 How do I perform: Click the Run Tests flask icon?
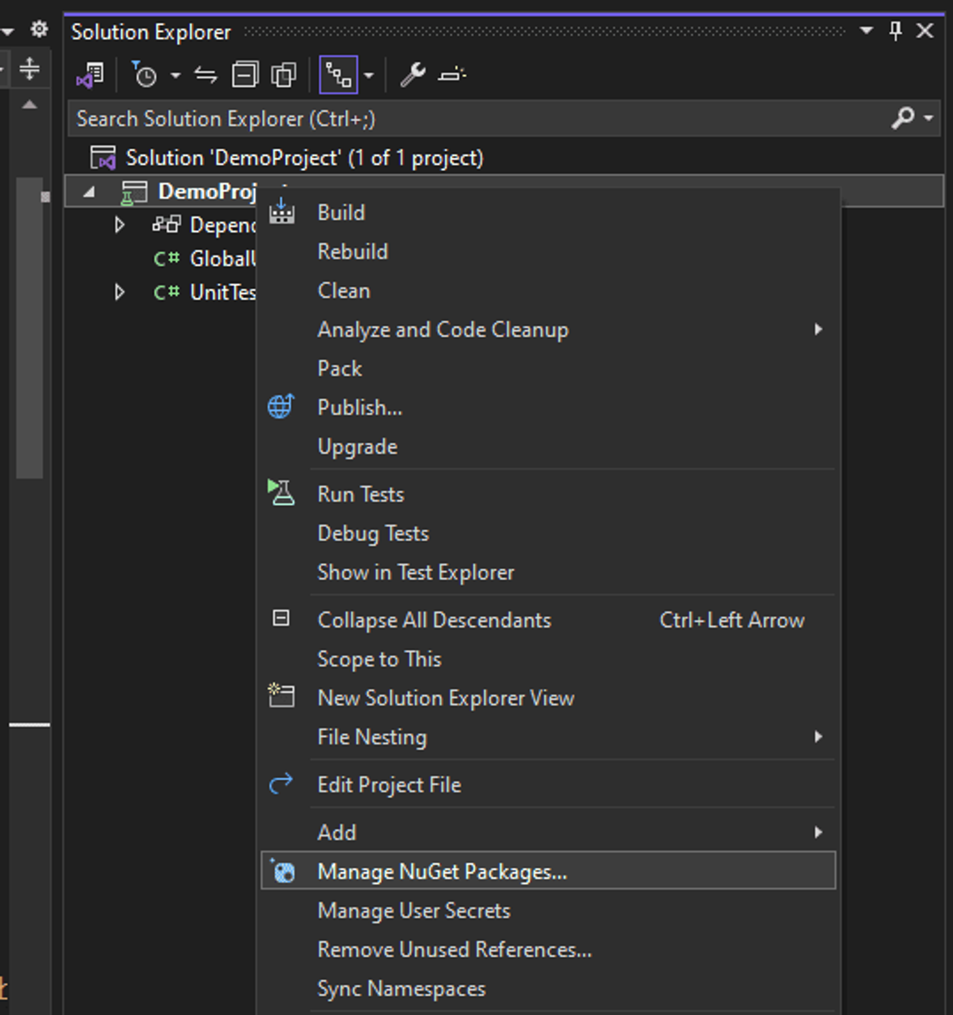(281, 492)
